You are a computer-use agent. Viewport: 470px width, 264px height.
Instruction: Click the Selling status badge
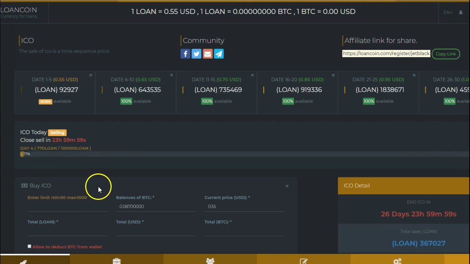tap(57, 132)
